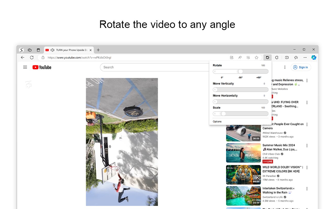Click the address bar URL
This screenshot has width=335, height=209.
79,57
